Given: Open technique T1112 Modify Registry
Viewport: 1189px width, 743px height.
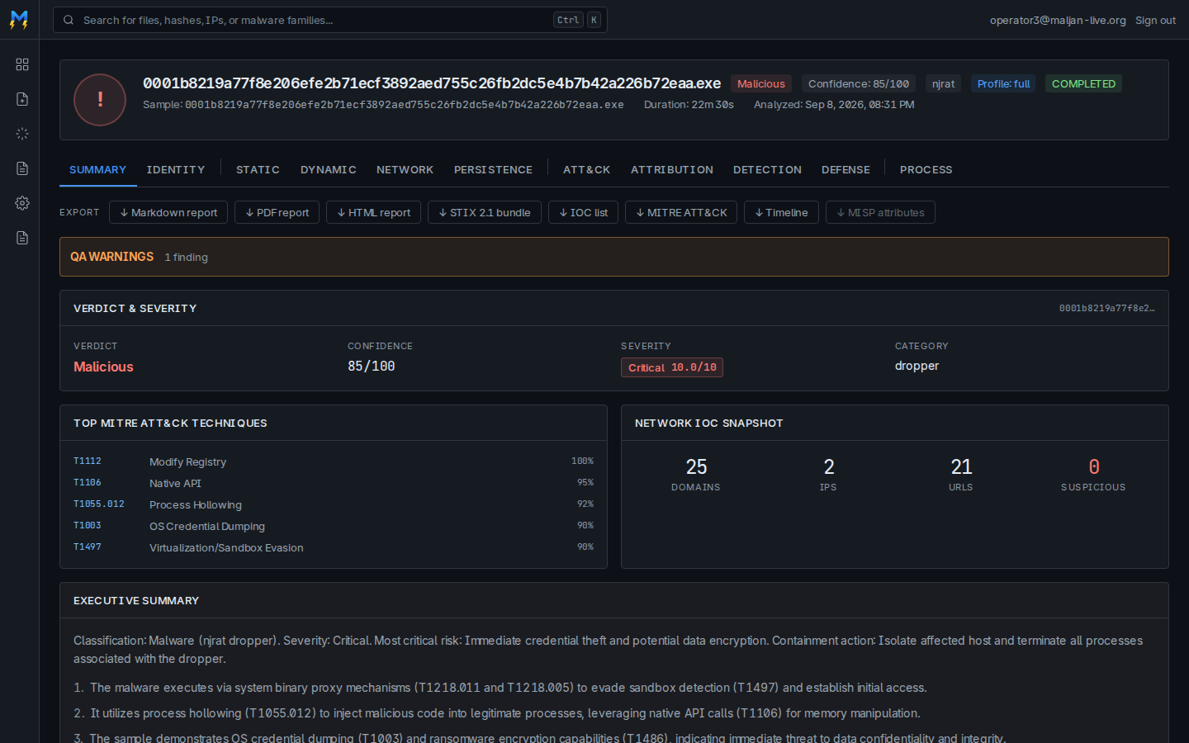Looking at the screenshot, I should (334, 461).
